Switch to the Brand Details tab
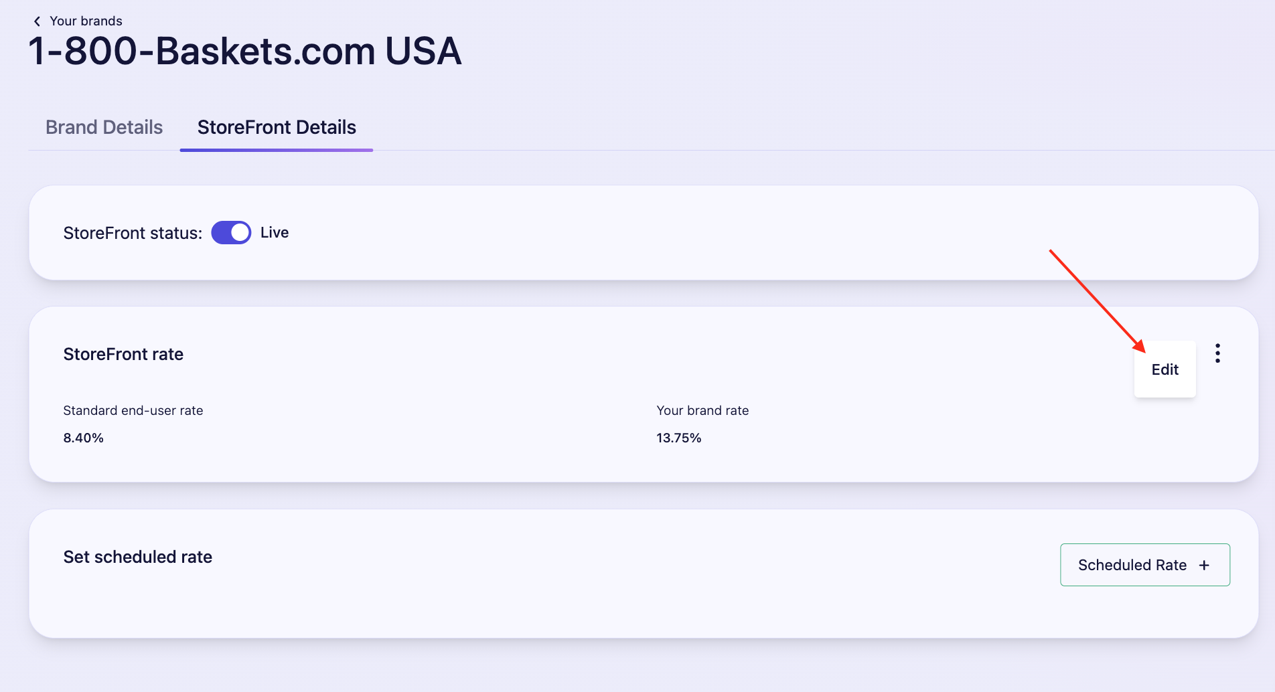This screenshot has height=692, width=1275. click(x=104, y=127)
